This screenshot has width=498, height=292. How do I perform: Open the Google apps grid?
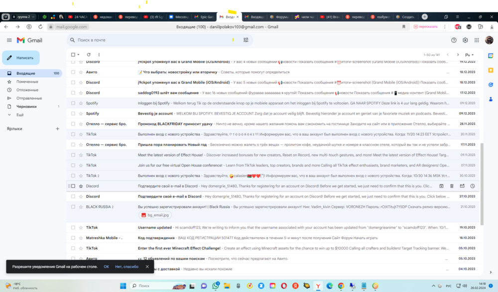coord(477,40)
